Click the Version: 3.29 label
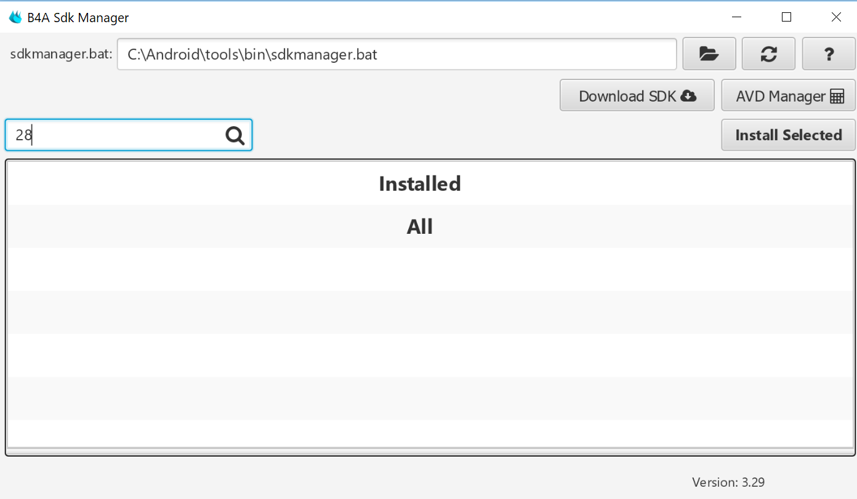This screenshot has height=499, width=857. pos(728,482)
